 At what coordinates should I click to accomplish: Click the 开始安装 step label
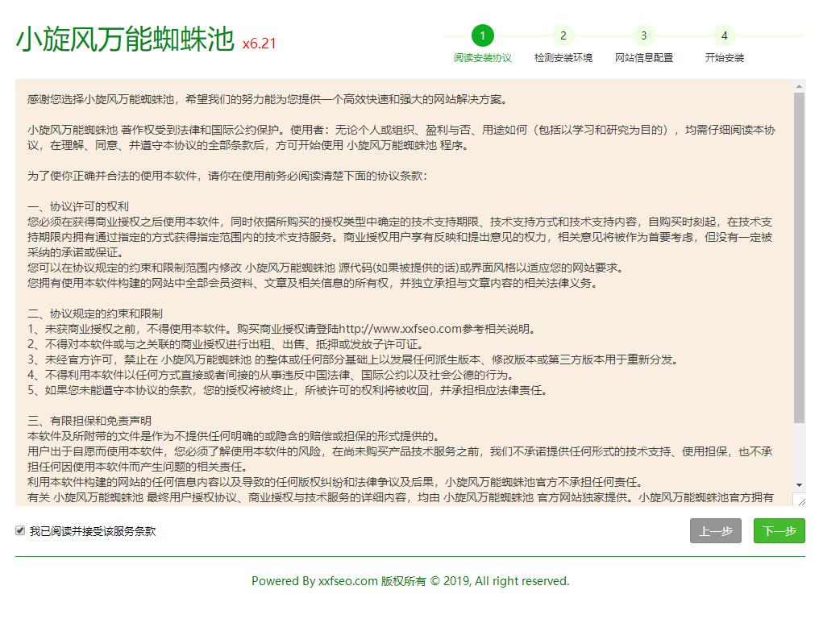(x=724, y=58)
